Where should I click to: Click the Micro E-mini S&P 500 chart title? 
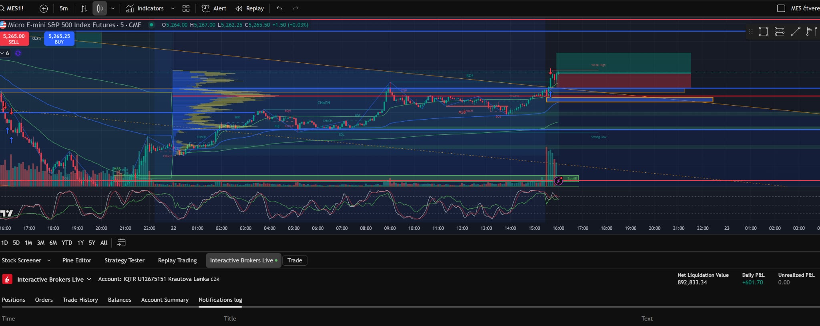74,25
